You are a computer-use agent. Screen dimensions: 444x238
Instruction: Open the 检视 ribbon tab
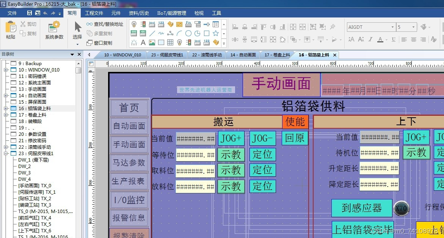[199, 13]
